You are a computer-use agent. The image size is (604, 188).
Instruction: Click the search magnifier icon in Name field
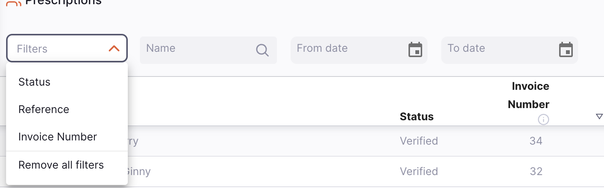[262, 50]
